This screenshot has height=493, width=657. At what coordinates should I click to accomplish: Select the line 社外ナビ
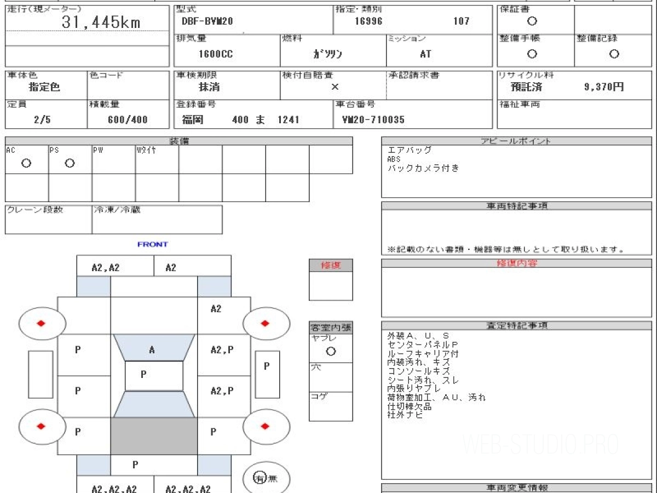405,415
